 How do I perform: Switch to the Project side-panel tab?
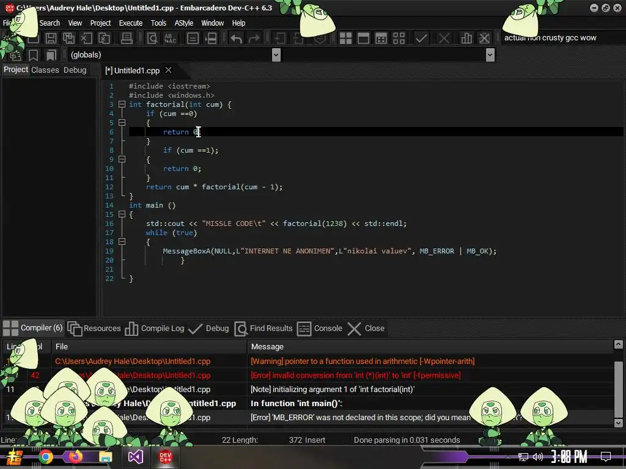(x=16, y=70)
